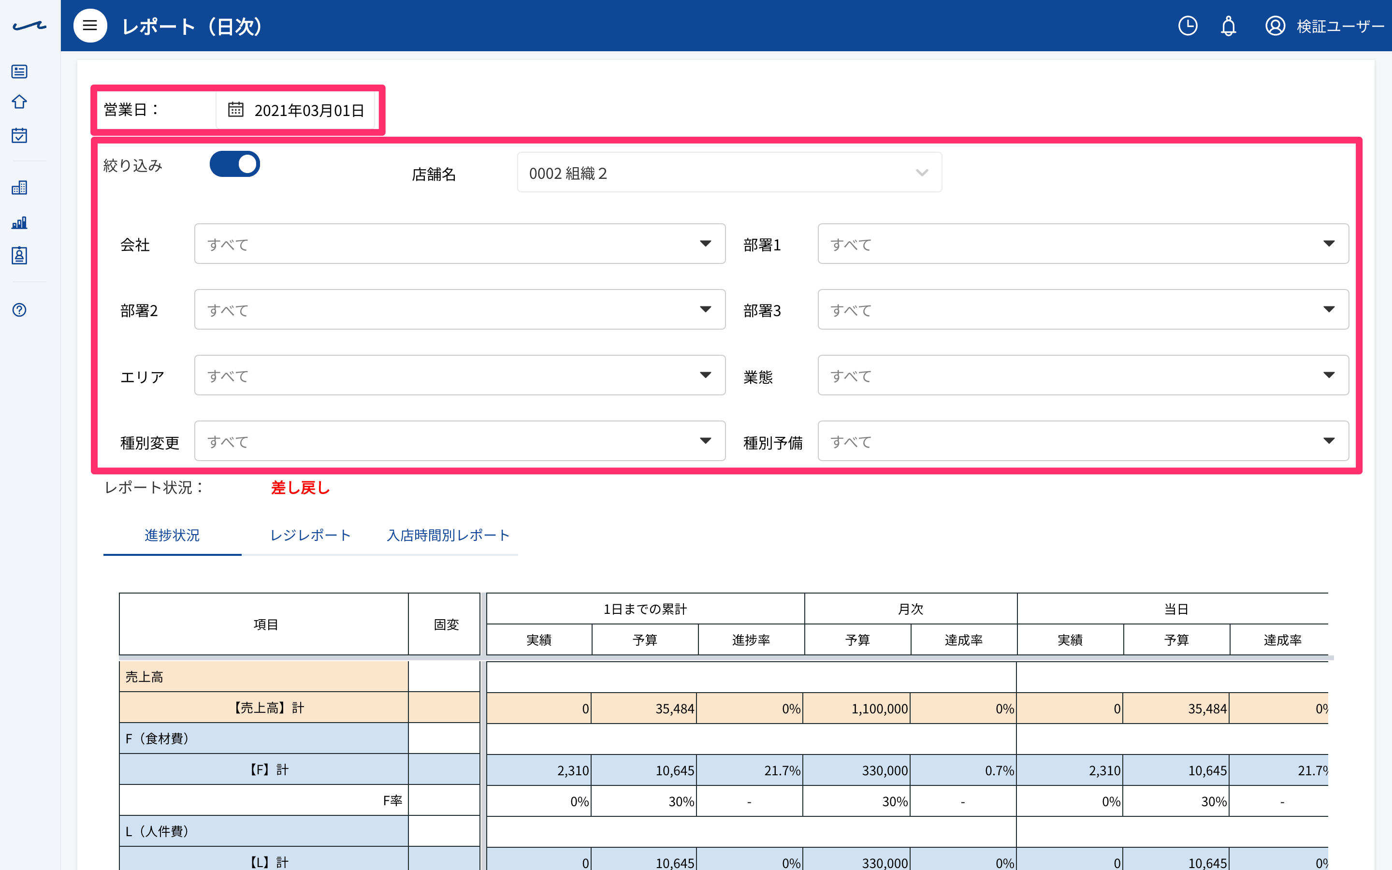Click the 項目 column header

pyautogui.click(x=264, y=624)
